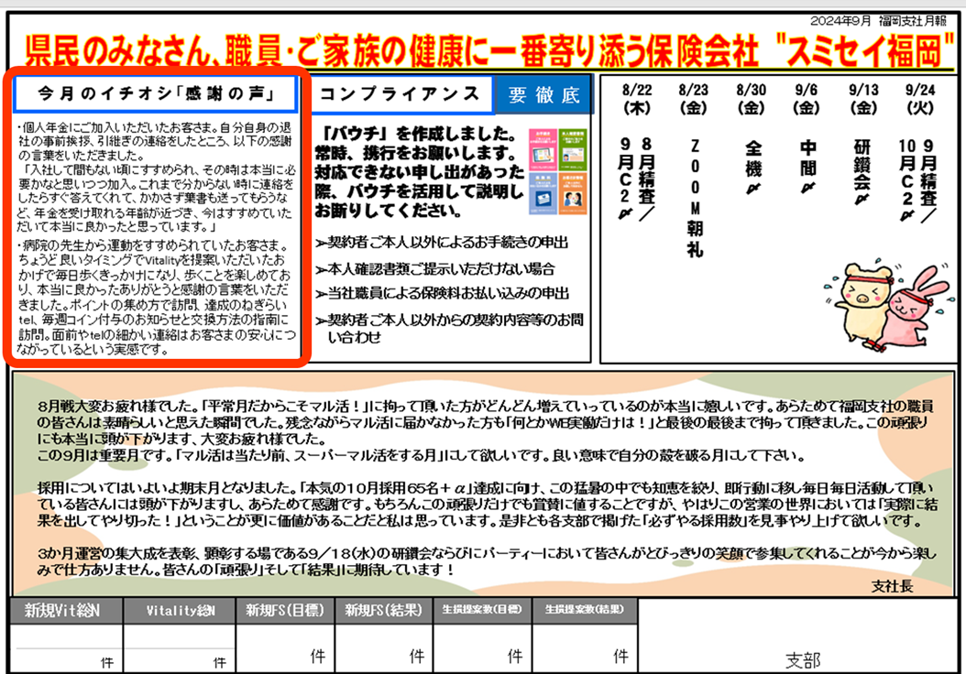Image resolution: width=966 pixels, height=674 pixels.
Task: Select the paragraph starting "3か月運営の集大成を表彰"
Action: pyautogui.click(x=486, y=561)
